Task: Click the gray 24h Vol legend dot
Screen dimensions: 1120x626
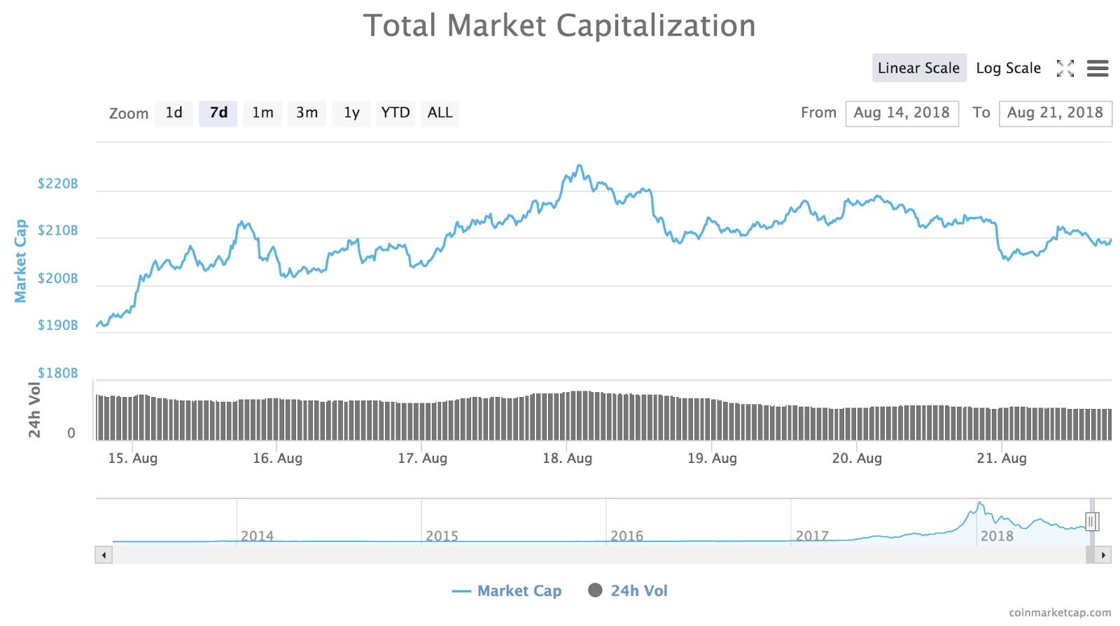Action: coord(596,590)
